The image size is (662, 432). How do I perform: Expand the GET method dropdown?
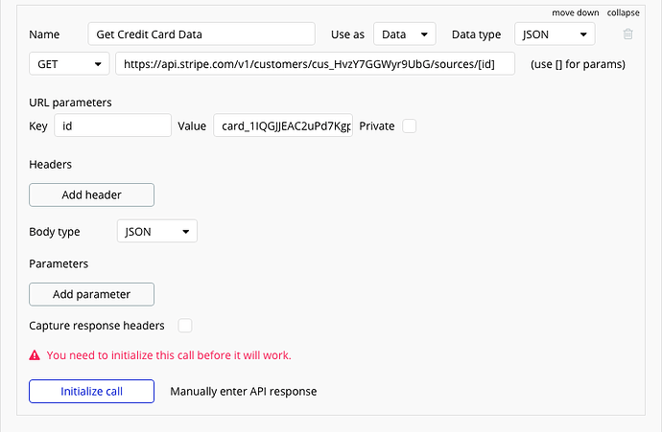pyautogui.click(x=69, y=64)
